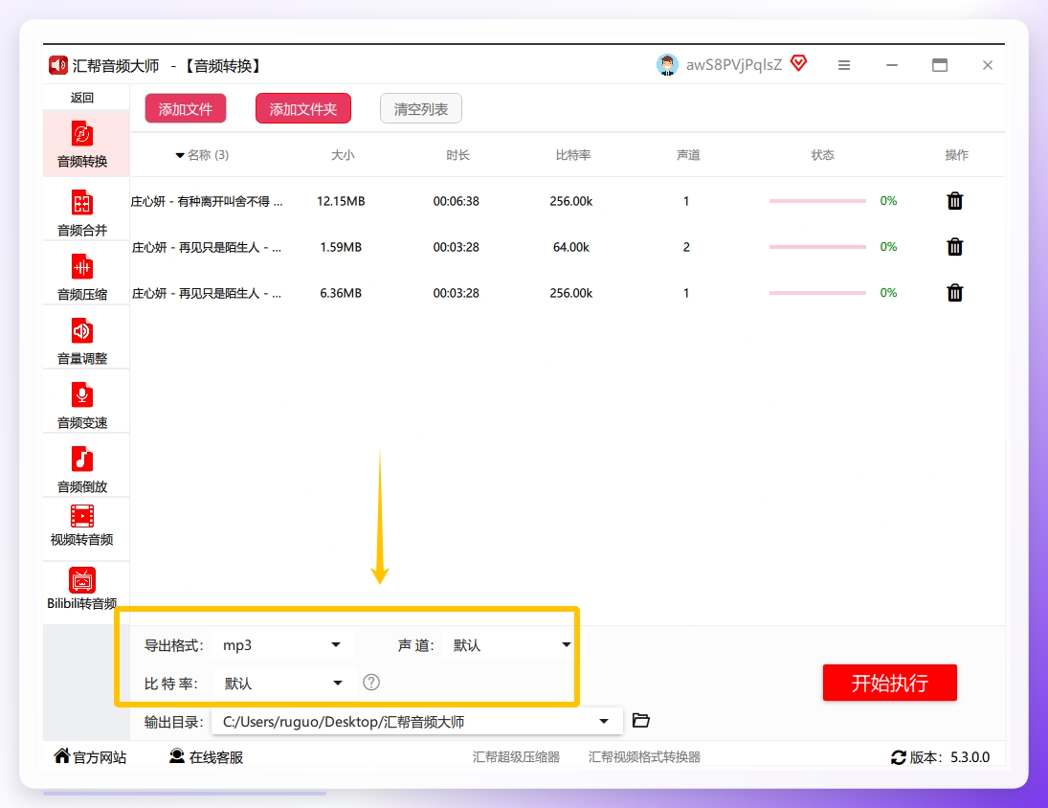
Task: Click the 操作 column header
Action: pos(956,155)
